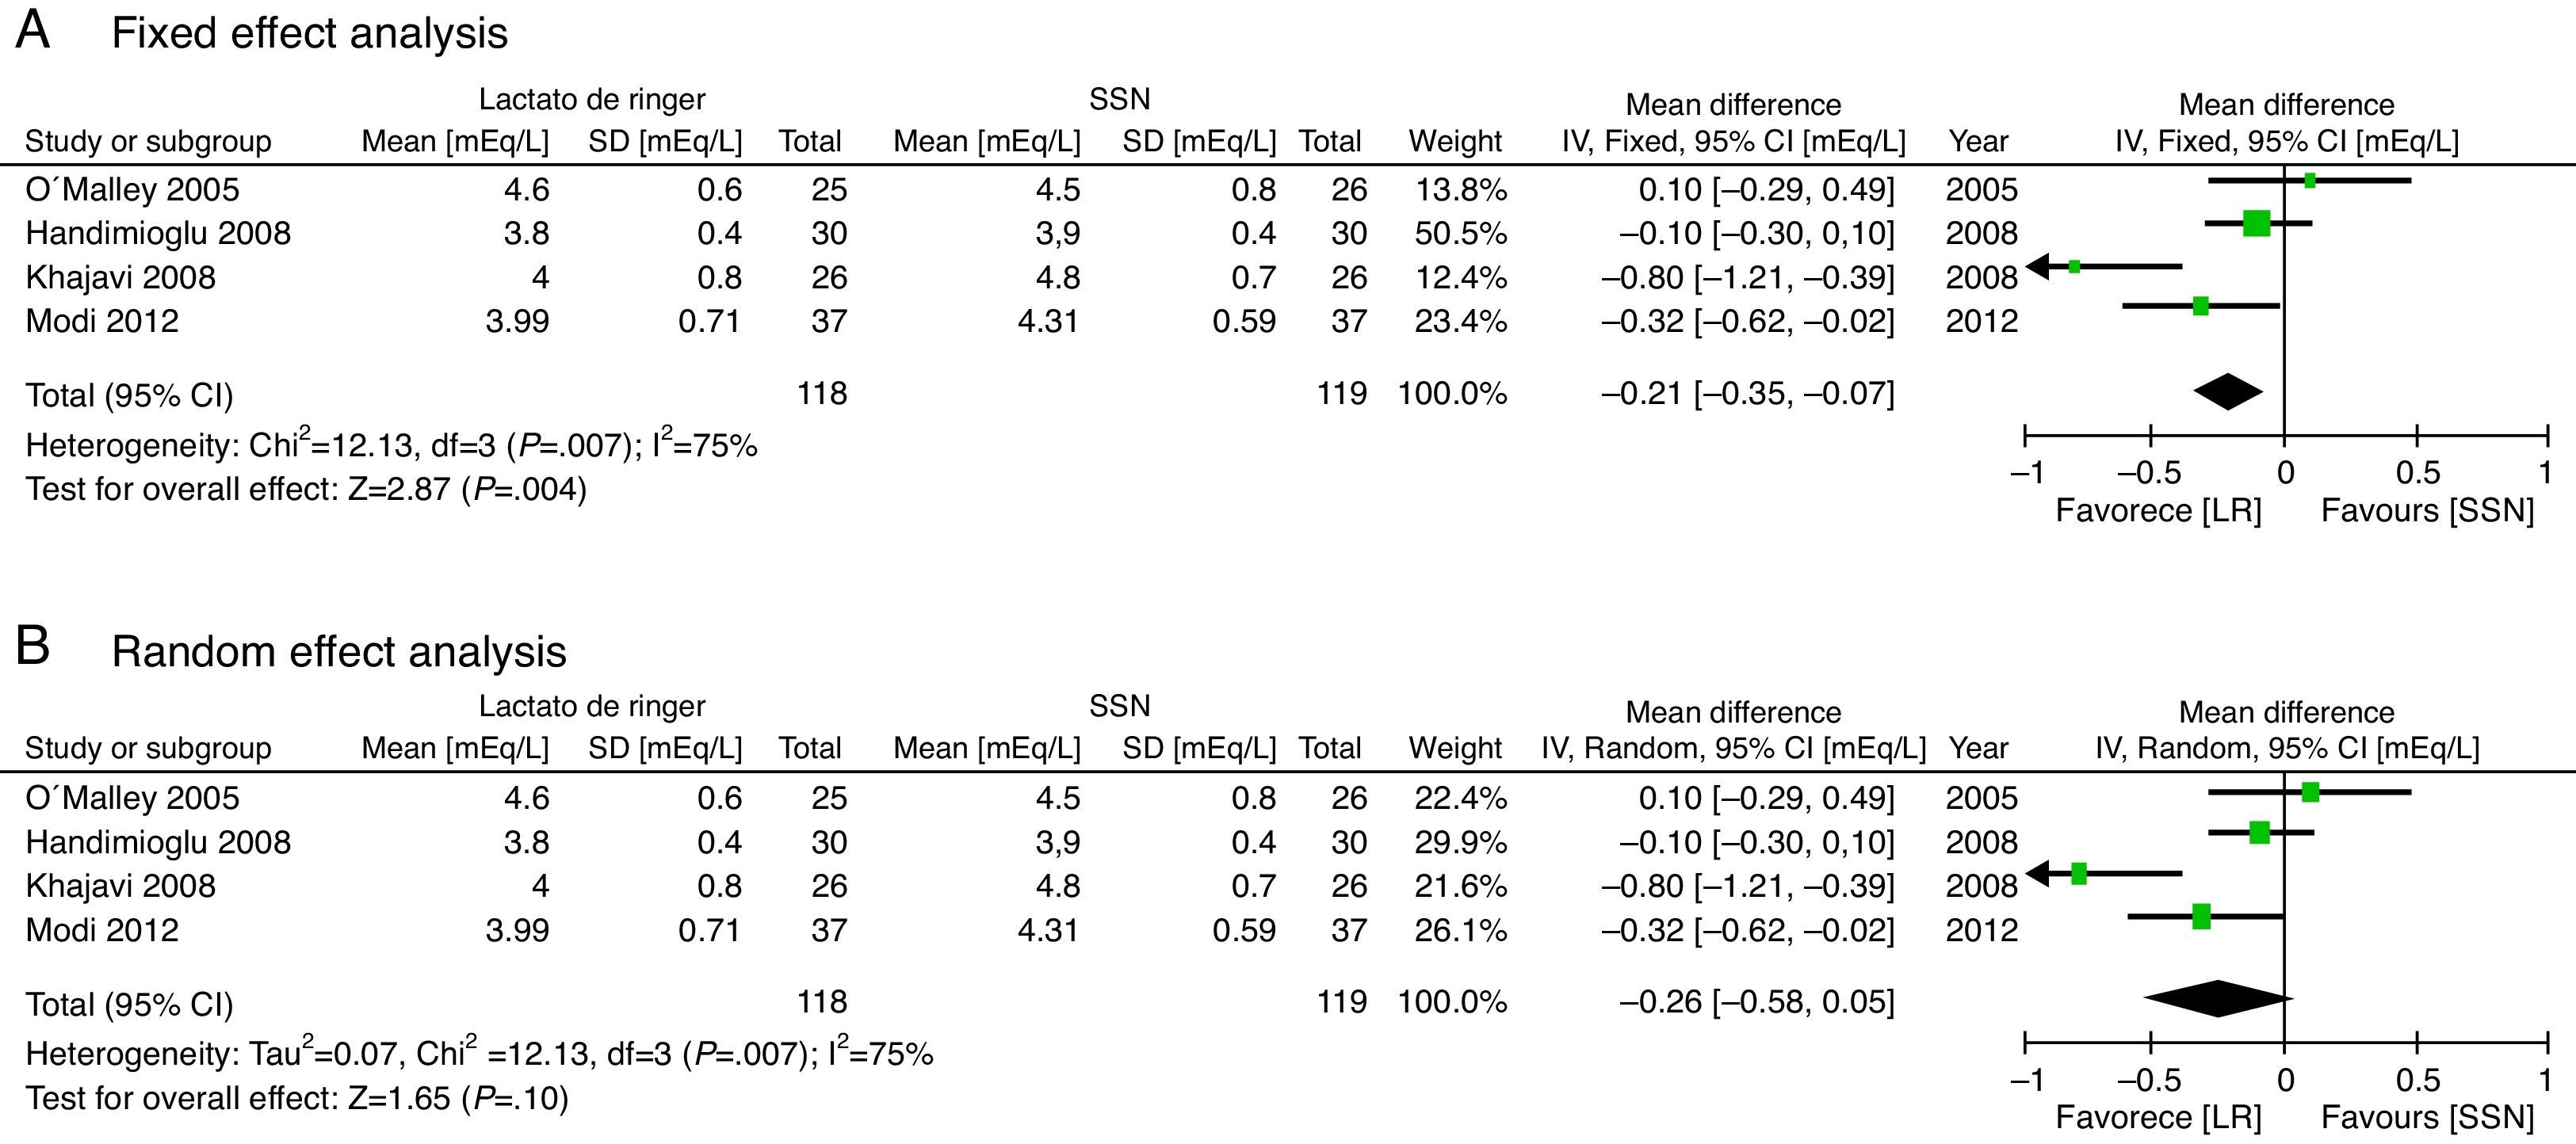
Task: Click the black diamond in fixed effect plot
Action: point(2228,391)
